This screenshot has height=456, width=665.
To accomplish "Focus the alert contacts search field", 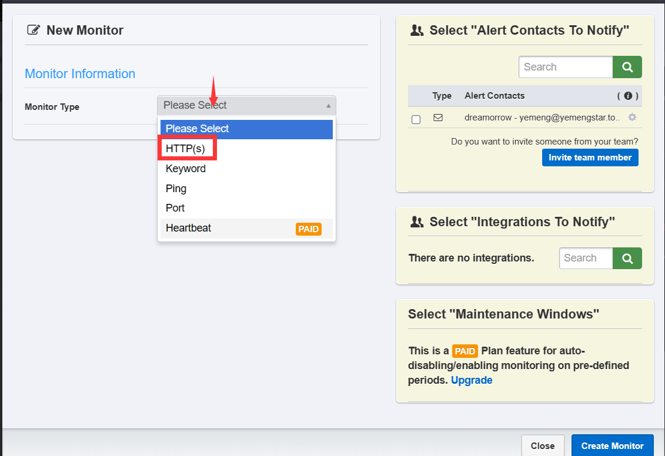I will click(565, 67).
